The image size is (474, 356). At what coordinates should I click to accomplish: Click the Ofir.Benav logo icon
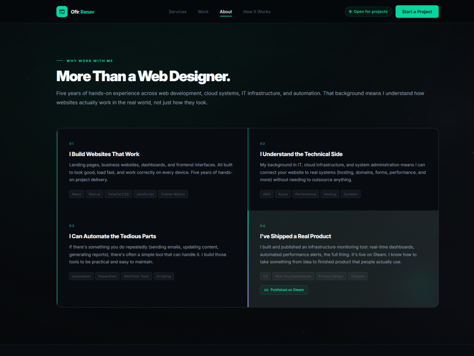coord(62,11)
